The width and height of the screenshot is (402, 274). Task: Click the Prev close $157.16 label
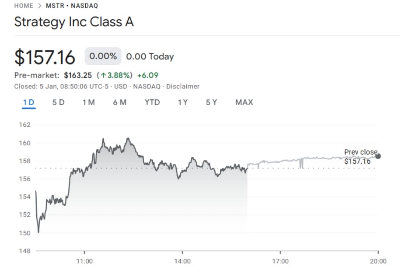pos(360,157)
